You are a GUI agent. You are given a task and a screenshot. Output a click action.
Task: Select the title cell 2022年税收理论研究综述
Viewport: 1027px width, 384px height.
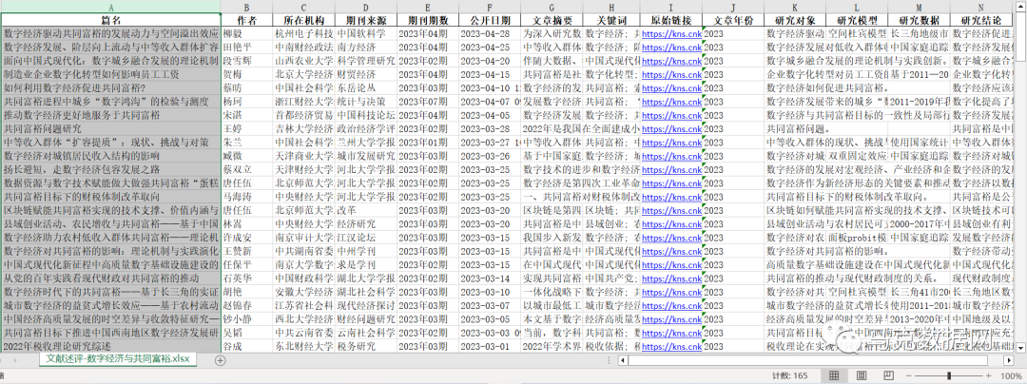(x=110, y=345)
